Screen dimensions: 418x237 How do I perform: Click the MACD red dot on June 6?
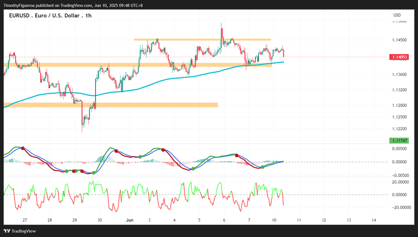coord(237,155)
